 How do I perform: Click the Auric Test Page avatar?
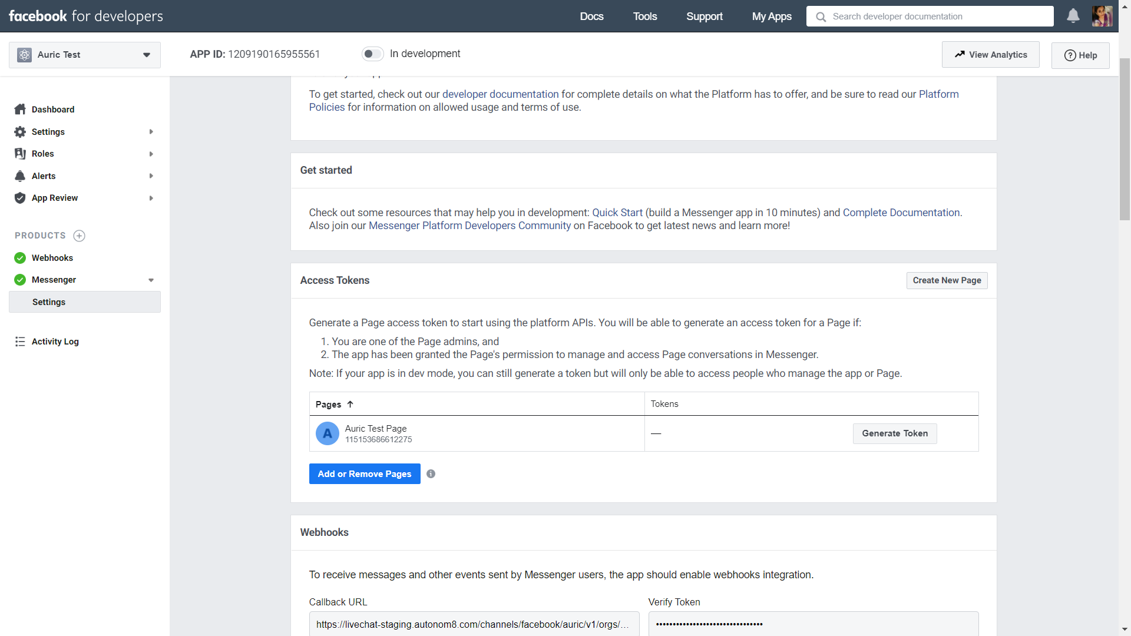[x=327, y=433]
